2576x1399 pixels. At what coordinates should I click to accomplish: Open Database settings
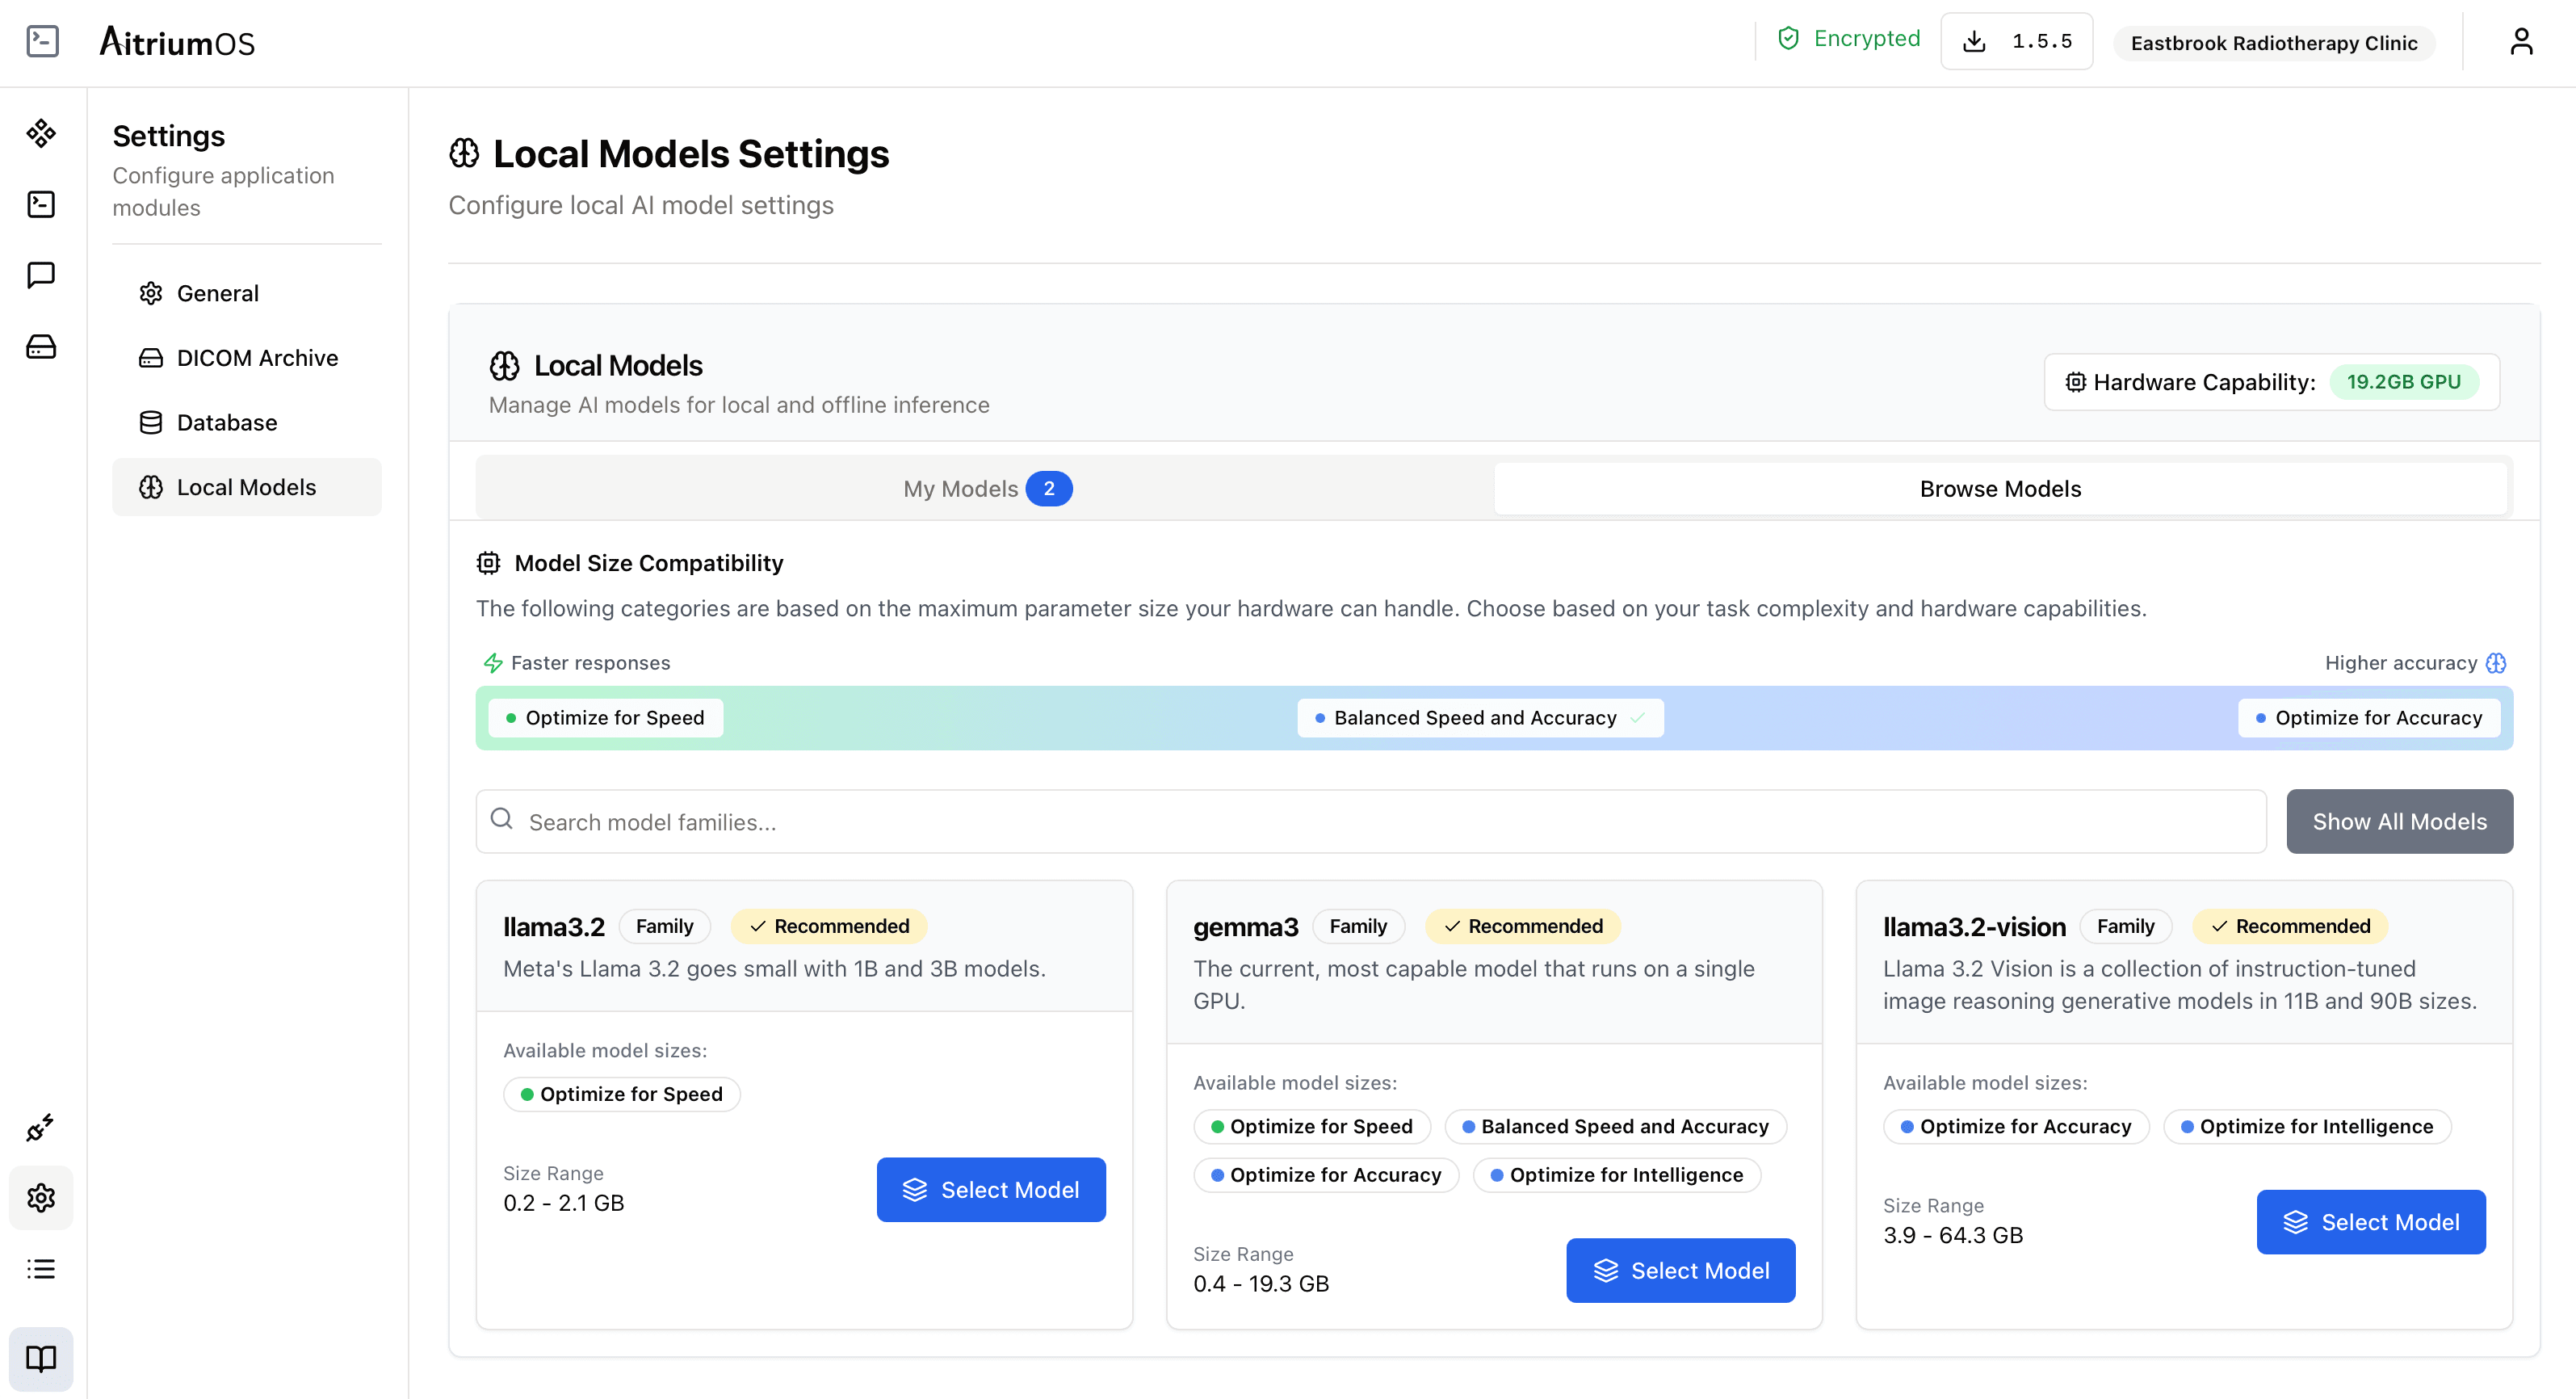coord(247,423)
